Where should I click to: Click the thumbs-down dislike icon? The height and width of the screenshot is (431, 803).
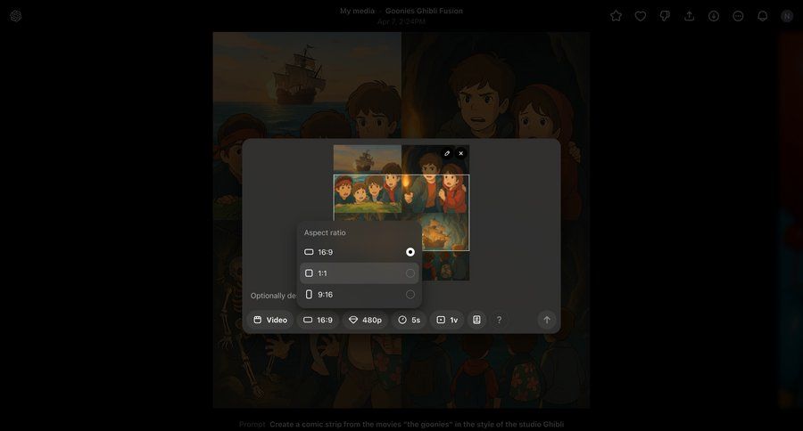click(665, 16)
